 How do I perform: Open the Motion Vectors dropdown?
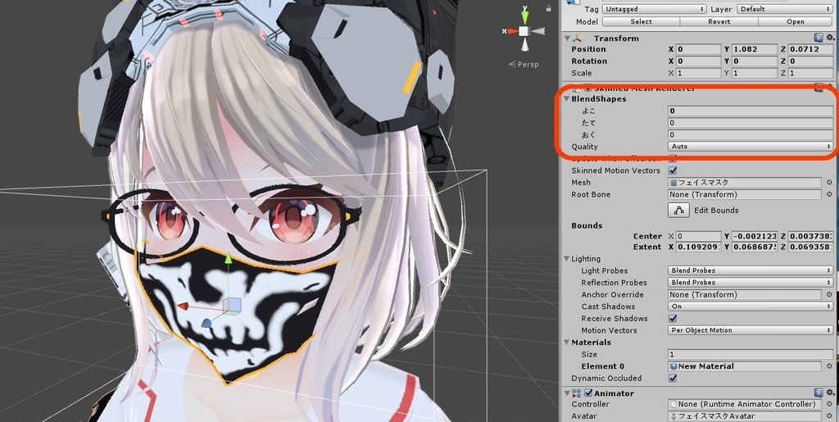tap(751, 330)
